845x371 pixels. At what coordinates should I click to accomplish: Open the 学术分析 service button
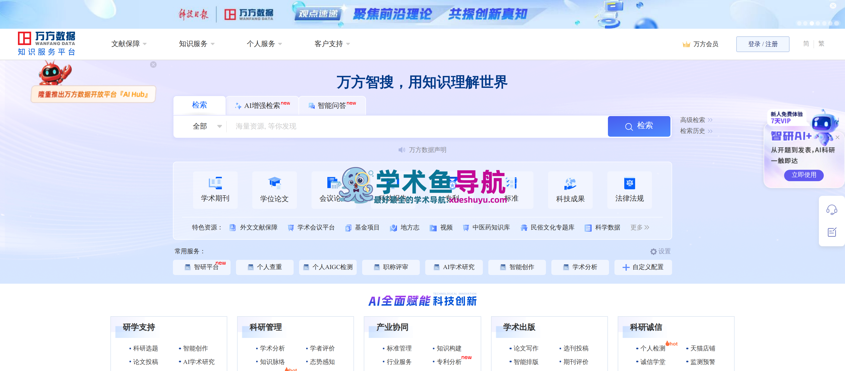coord(580,267)
